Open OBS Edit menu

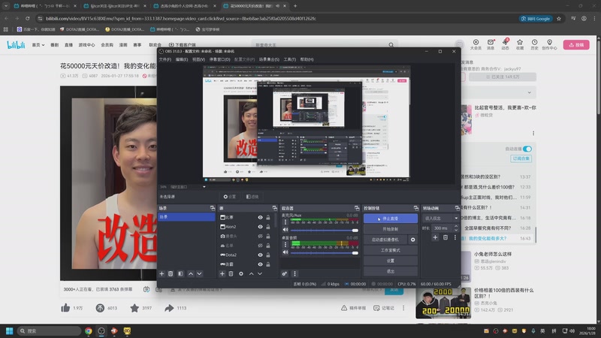(182, 59)
